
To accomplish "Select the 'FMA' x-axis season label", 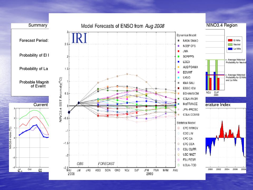I will (x=156, y=170).
